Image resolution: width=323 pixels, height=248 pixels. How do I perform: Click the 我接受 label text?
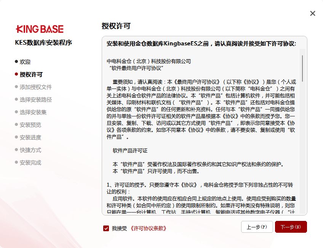click(x=119, y=229)
